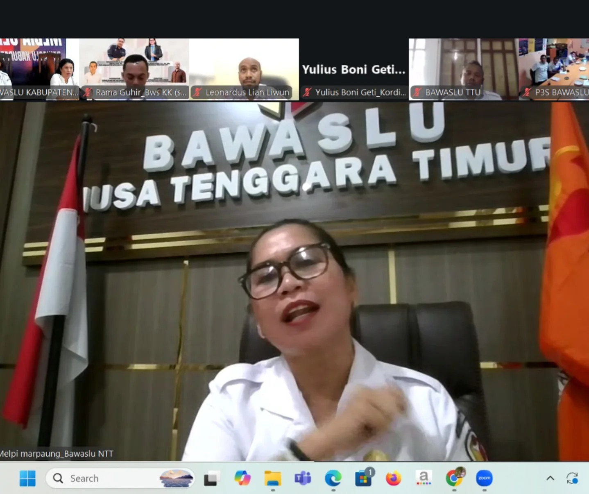
Task: Click the large 'Yulius Boni Geti...' name text
Action: pyautogui.click(x=354, y=70)
